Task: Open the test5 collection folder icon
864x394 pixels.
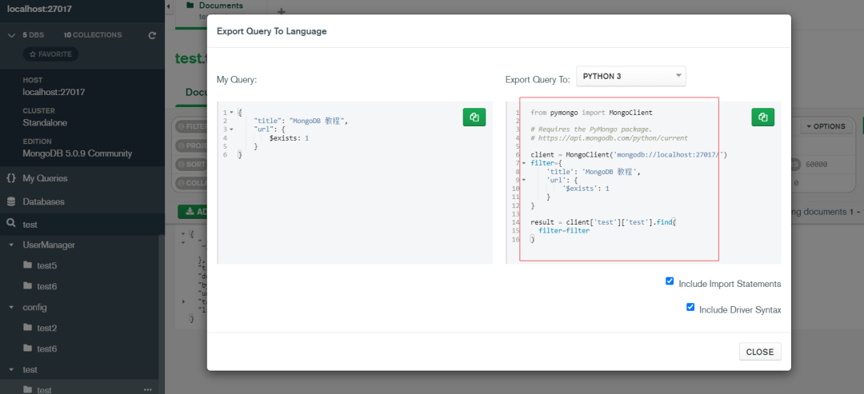Action: (28, 265)
